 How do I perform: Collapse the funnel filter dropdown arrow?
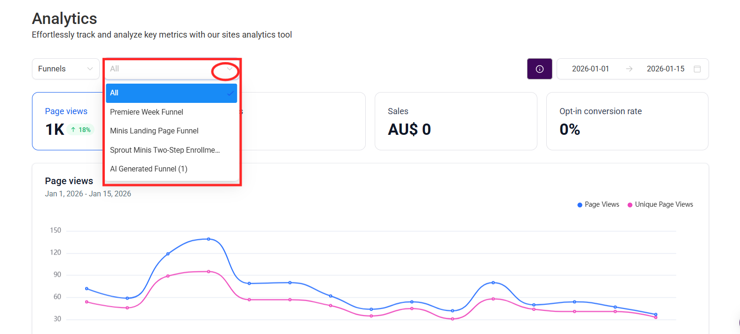pyautogui.click(x=229, y=69)
